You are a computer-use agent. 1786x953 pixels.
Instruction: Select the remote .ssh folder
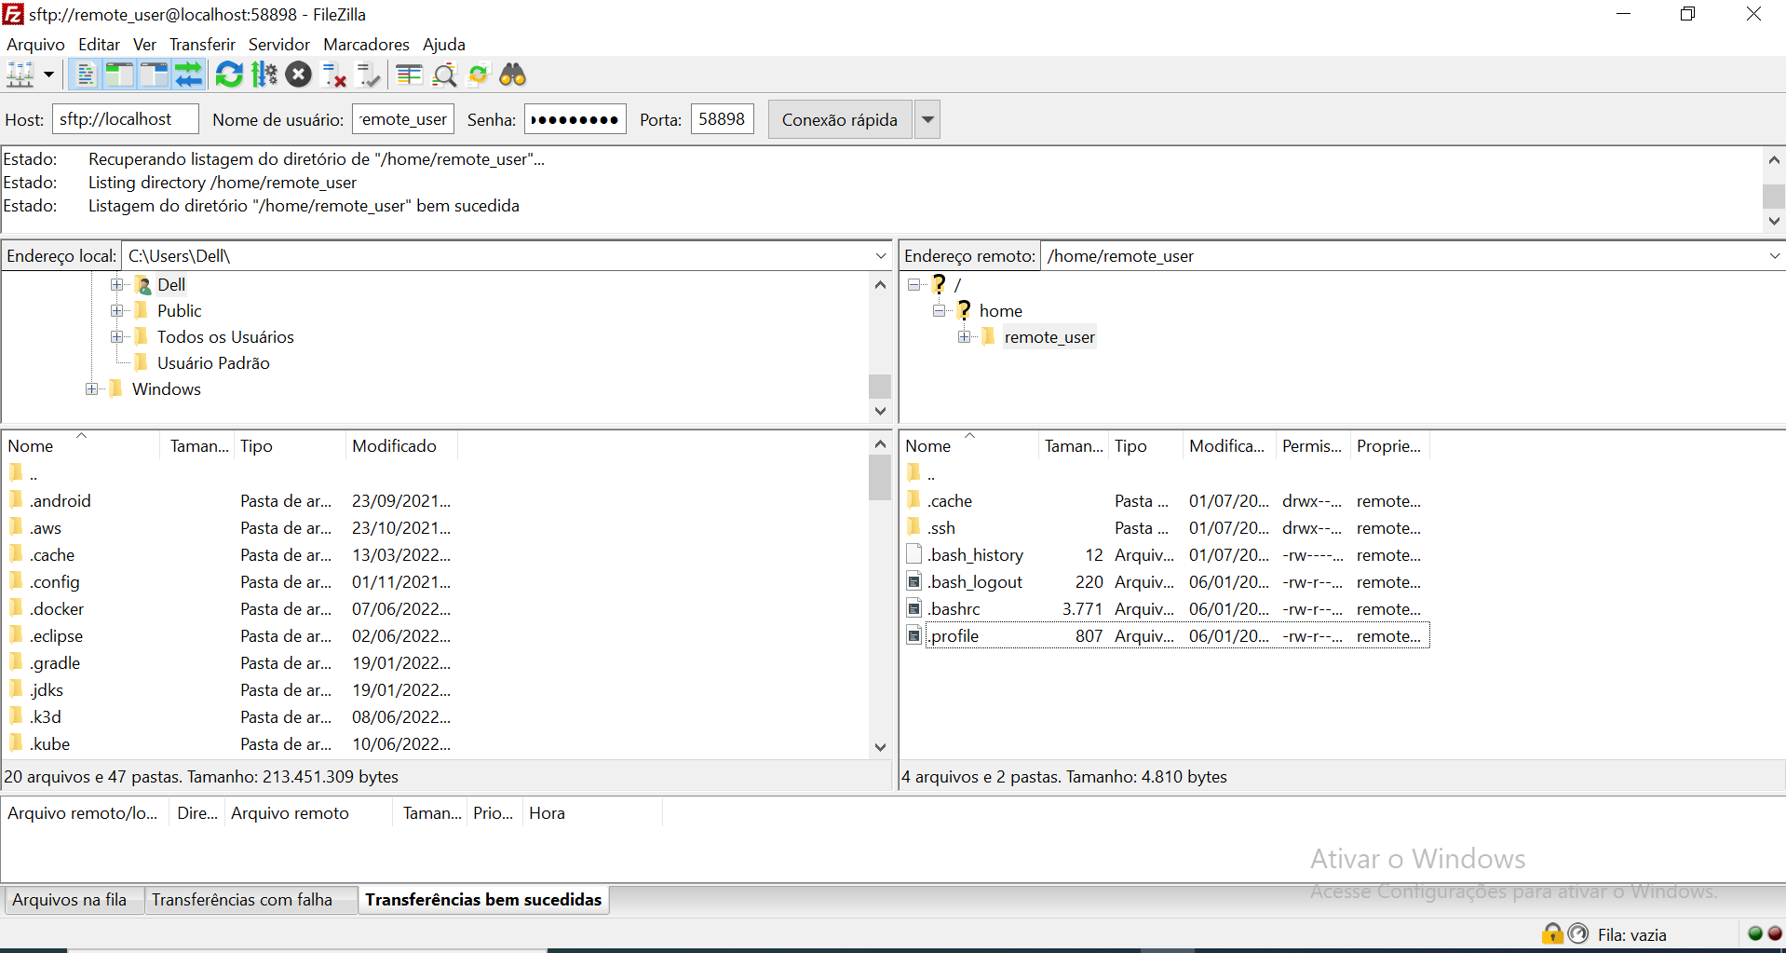click(941, 528)
